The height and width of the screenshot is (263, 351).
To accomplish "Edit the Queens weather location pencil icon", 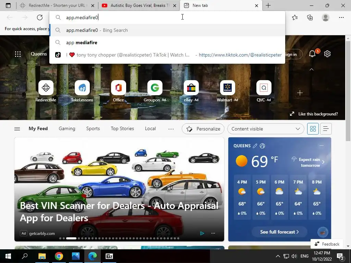I will pos(255,146).
